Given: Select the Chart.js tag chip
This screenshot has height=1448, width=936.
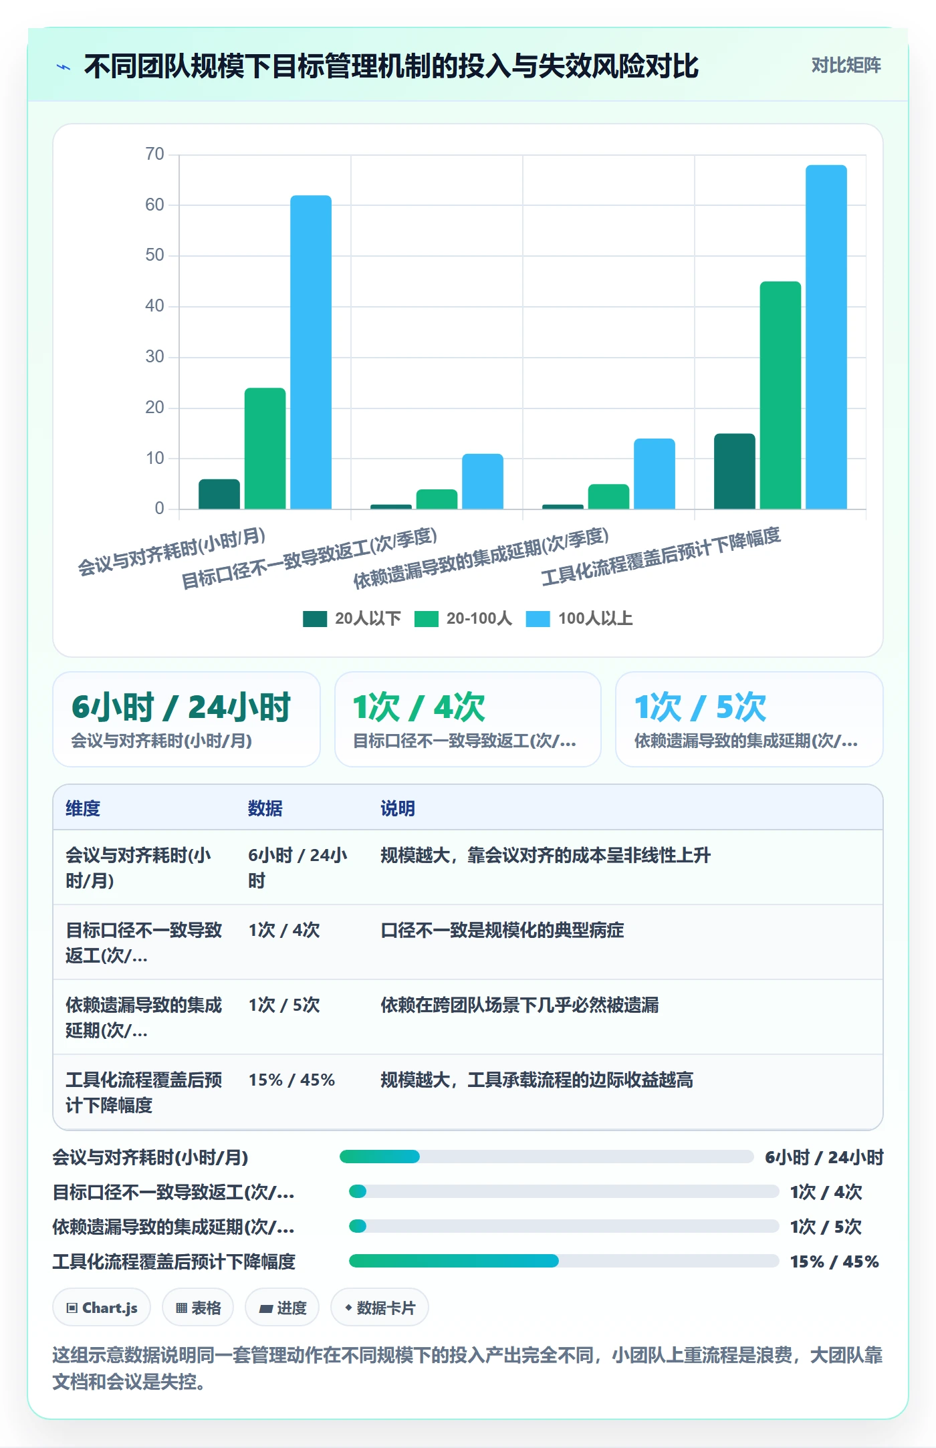Looking at the screenshot, I should point(102,1308).
